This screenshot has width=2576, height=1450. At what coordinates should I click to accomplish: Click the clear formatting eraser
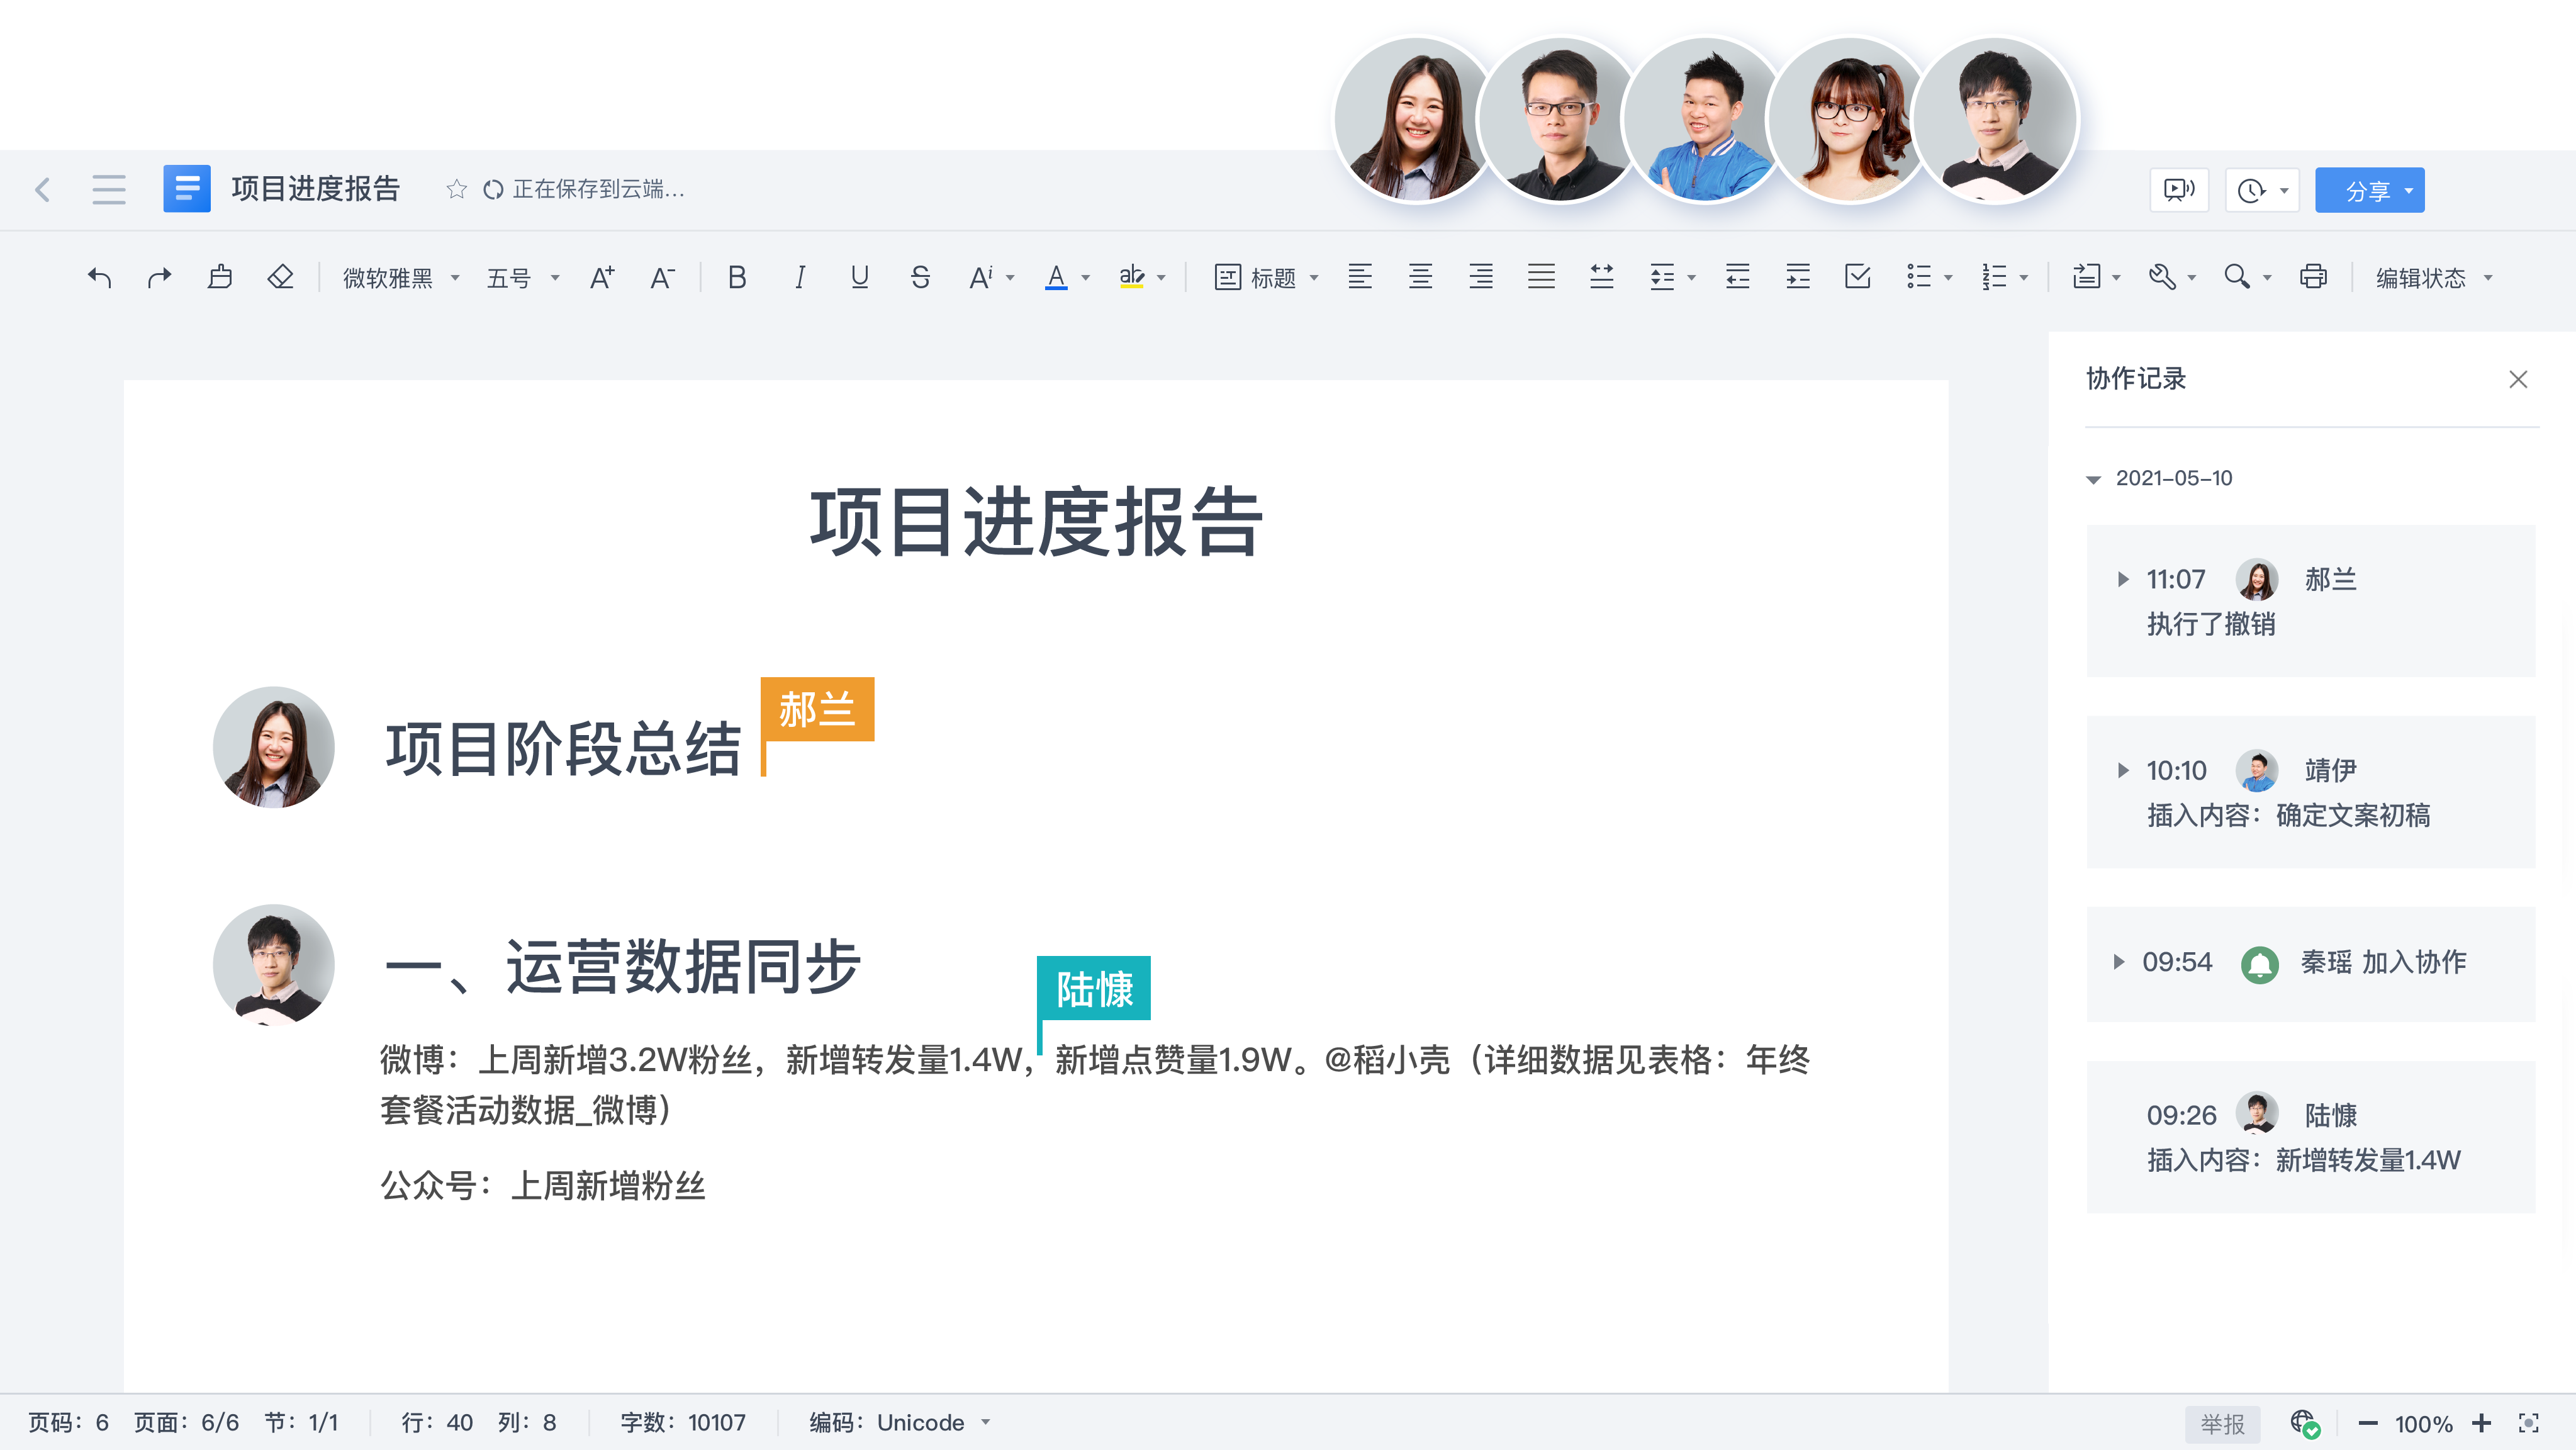[280, 277]
